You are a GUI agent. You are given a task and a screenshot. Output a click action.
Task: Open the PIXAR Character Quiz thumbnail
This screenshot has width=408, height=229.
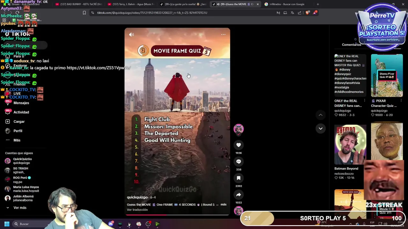pyautogui.click(x=387, y=76)
